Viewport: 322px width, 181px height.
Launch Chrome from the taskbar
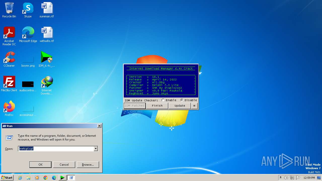pos(46,178)
